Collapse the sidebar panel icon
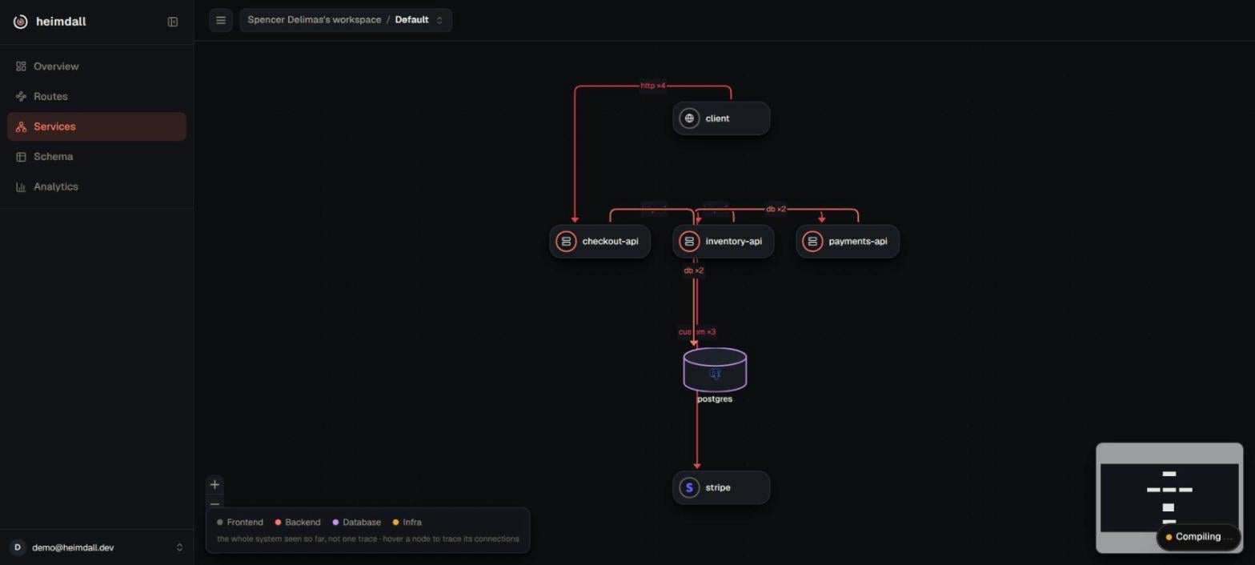This screenshot has width=1255, height=565. tap(173, 22)
